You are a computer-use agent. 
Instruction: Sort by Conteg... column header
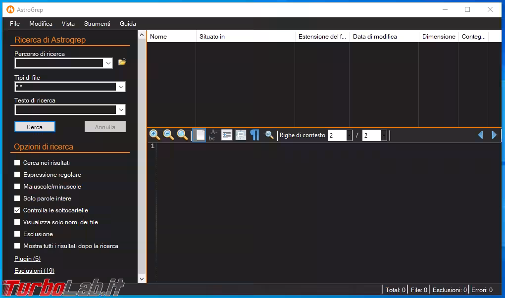coord(473,37)
